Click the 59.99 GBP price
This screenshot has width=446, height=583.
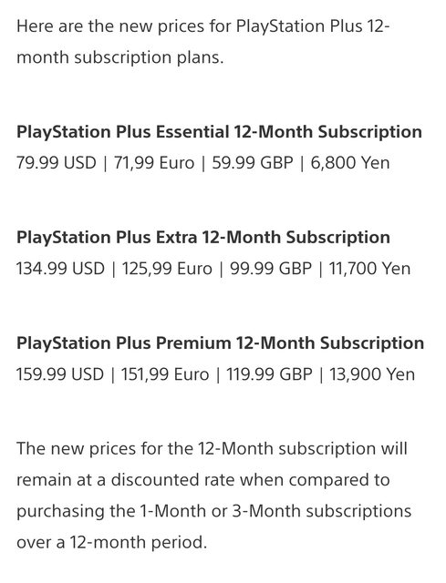pyautogui.click(x=253, y=163)
